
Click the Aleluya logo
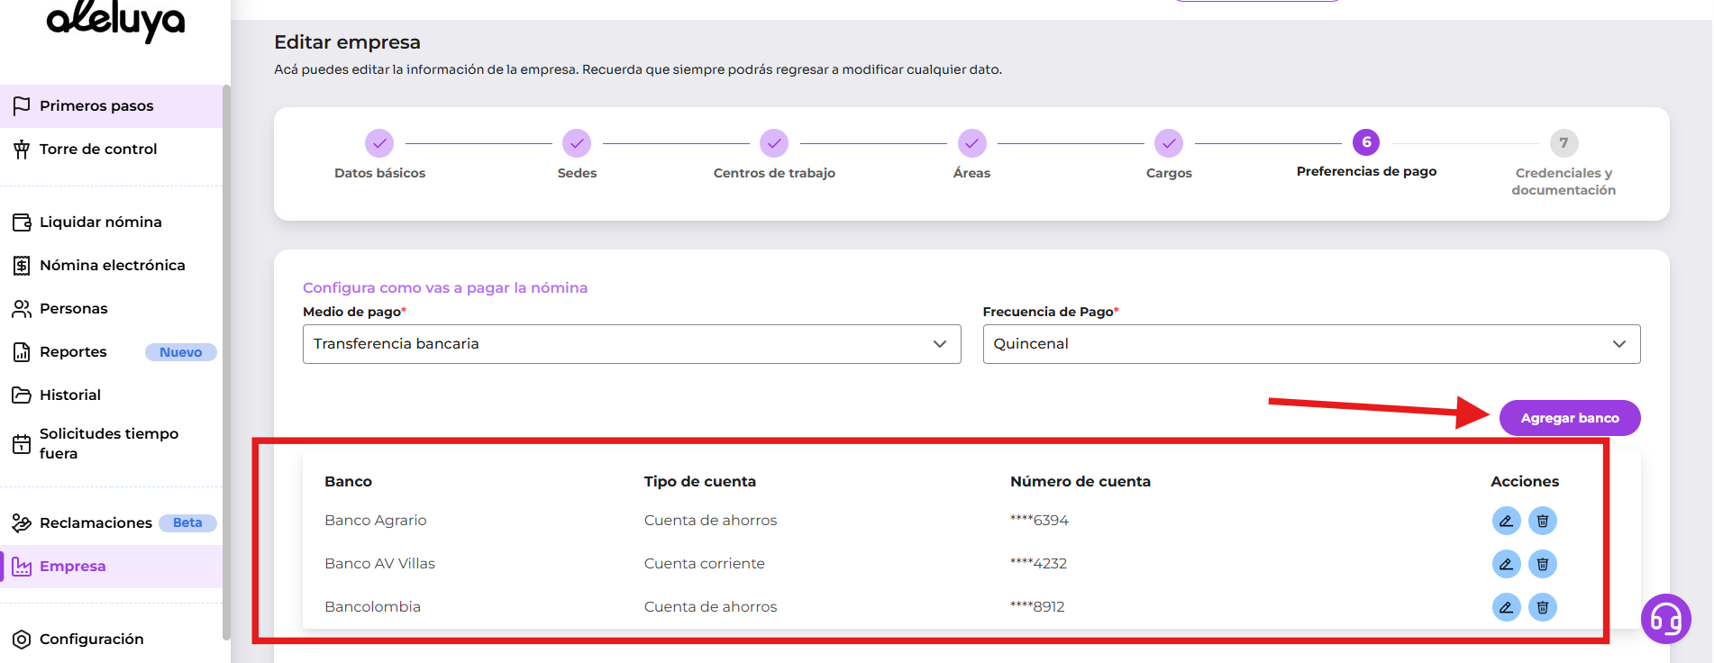[115, 20]
